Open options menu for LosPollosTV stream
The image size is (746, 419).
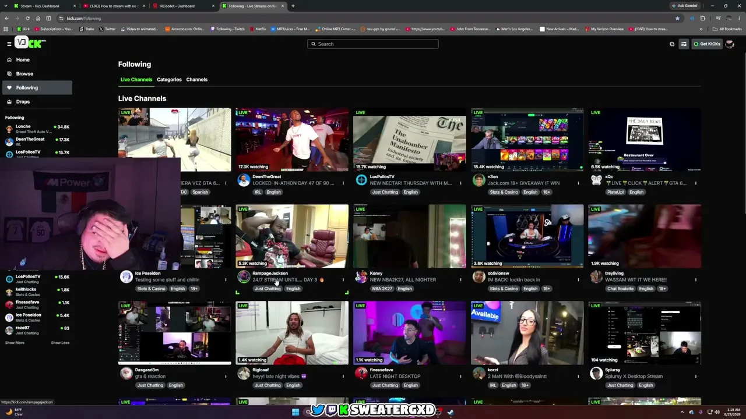click(x=460, y=183)
